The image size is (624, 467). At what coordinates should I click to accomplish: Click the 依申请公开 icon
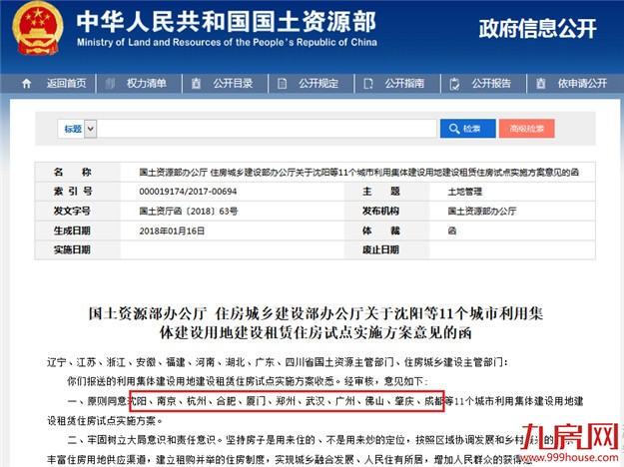(540, 84)
